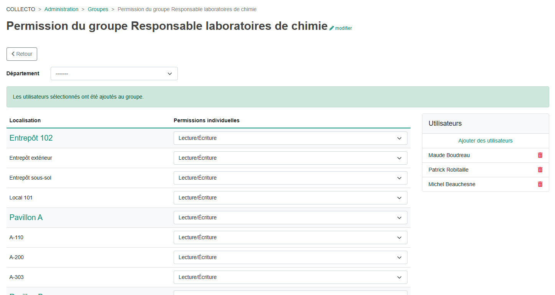555x295 pixels.
Task: Remove Patrick Robitaille using trash icon
Action: coord(540,170)
